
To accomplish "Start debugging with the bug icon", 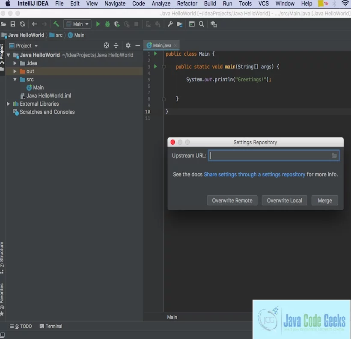I will tap(107, 24).
